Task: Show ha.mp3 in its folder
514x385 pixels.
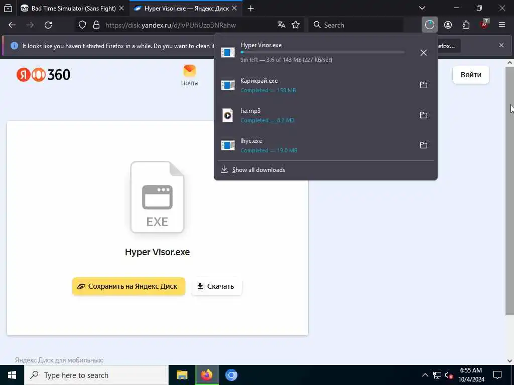Action: coord(424,115)
